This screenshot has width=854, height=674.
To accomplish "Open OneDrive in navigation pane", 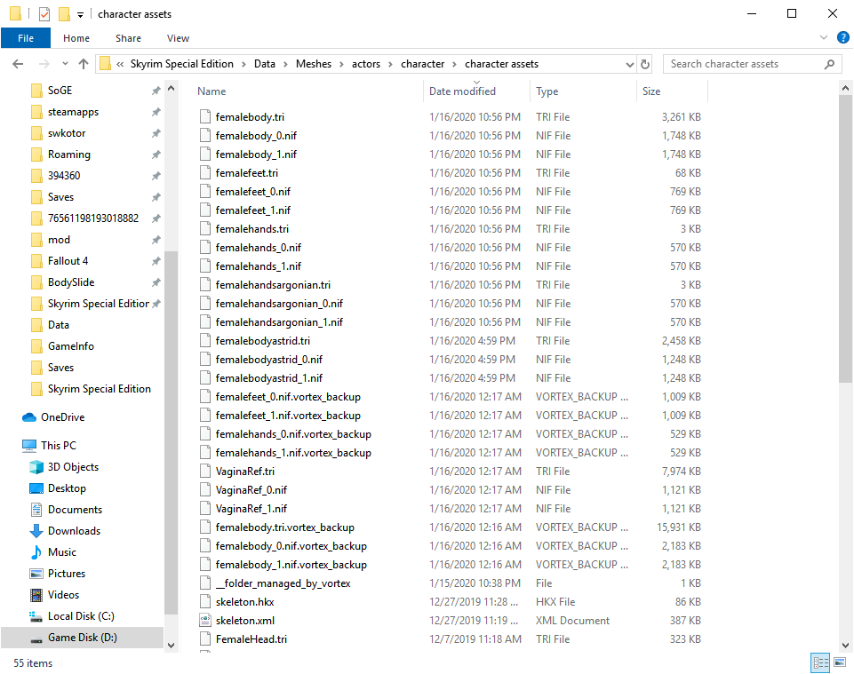I will 62,417.
